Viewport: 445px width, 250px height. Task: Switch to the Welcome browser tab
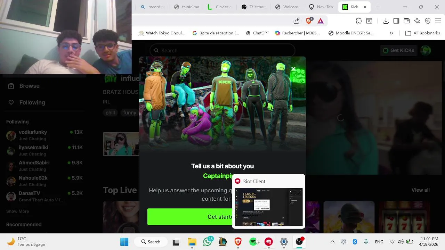coord(287,7)
